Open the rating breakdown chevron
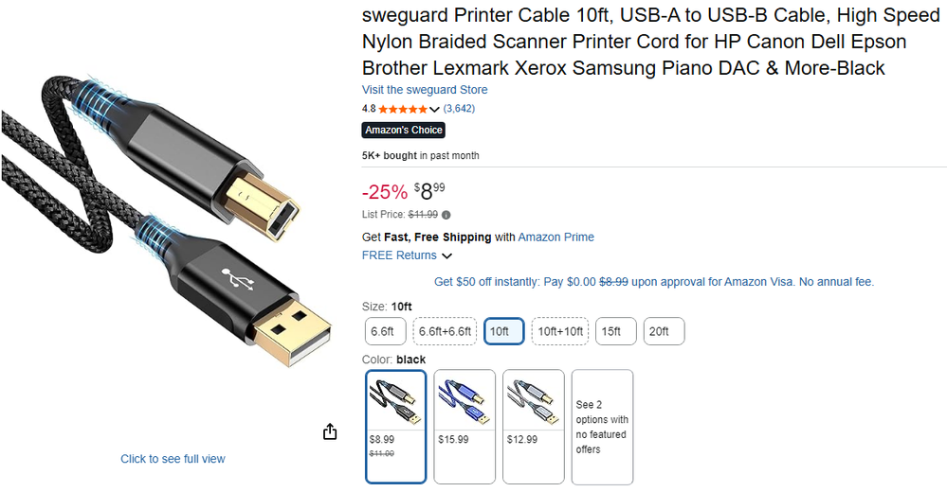 [x=435, y=110]
